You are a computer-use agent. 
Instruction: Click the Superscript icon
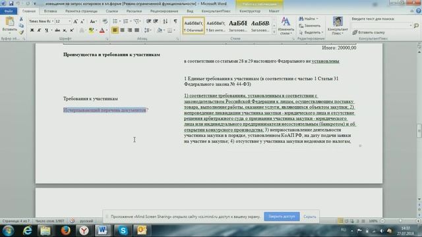(x=72, y=30)
